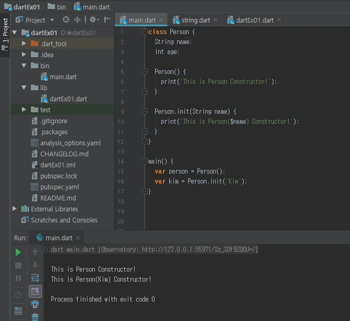The width and height of the screenshot is (350, 321).
Task: Open the Project view dropdown
Action: (52, 20)
